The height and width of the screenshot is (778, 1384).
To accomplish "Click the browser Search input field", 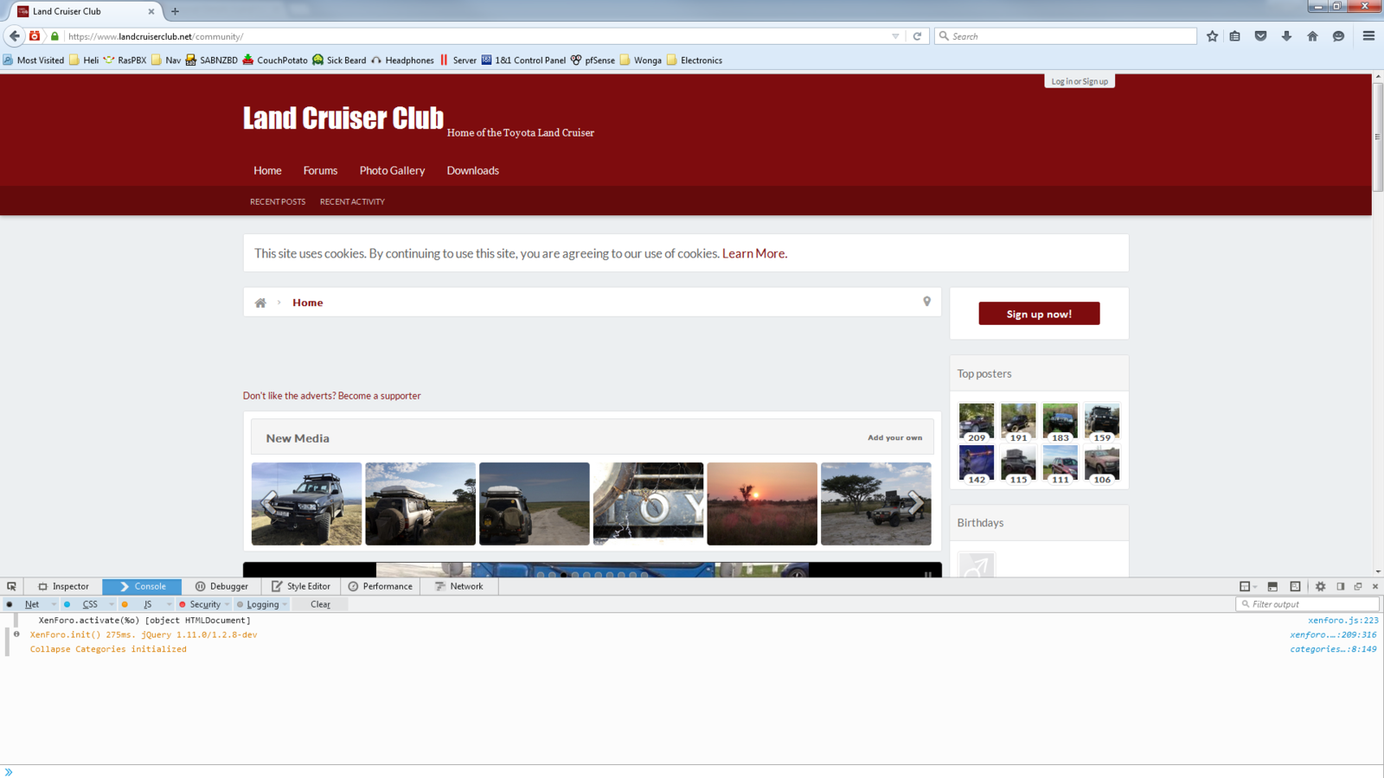I will pyautogui.click(x=1065, y=36).
